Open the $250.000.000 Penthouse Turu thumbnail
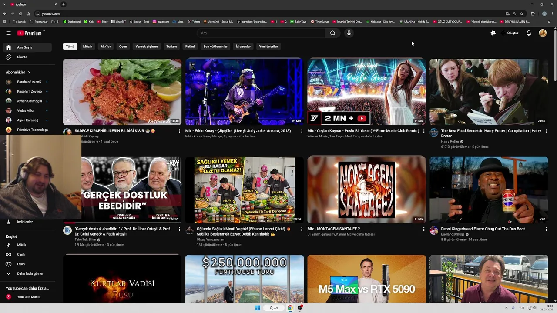 pyautogui.click(x=245, y=279)
